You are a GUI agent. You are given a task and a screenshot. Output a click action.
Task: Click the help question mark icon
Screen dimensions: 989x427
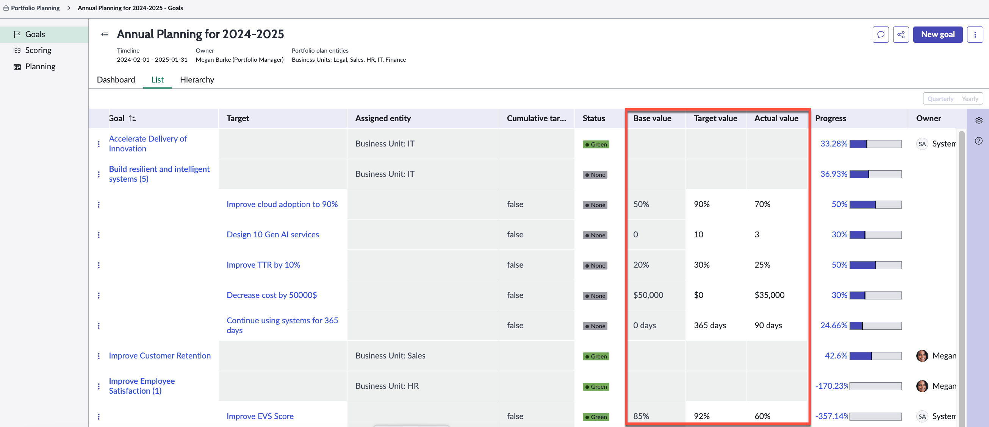click(x=979, y=140)
